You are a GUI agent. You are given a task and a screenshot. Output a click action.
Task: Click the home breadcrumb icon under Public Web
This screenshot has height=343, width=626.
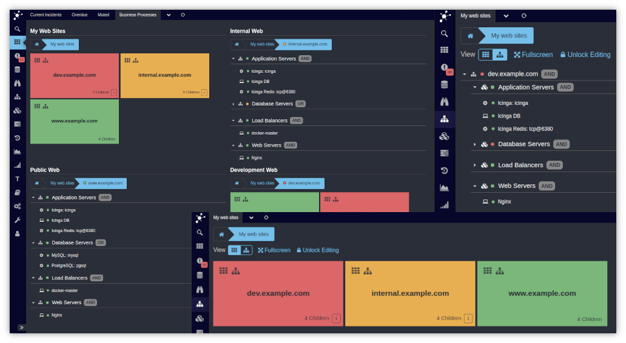point(37,183)
